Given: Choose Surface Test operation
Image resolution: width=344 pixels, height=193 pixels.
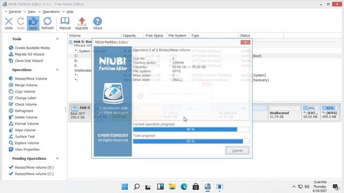Looking at the screenshot, I should click(21, 136).
